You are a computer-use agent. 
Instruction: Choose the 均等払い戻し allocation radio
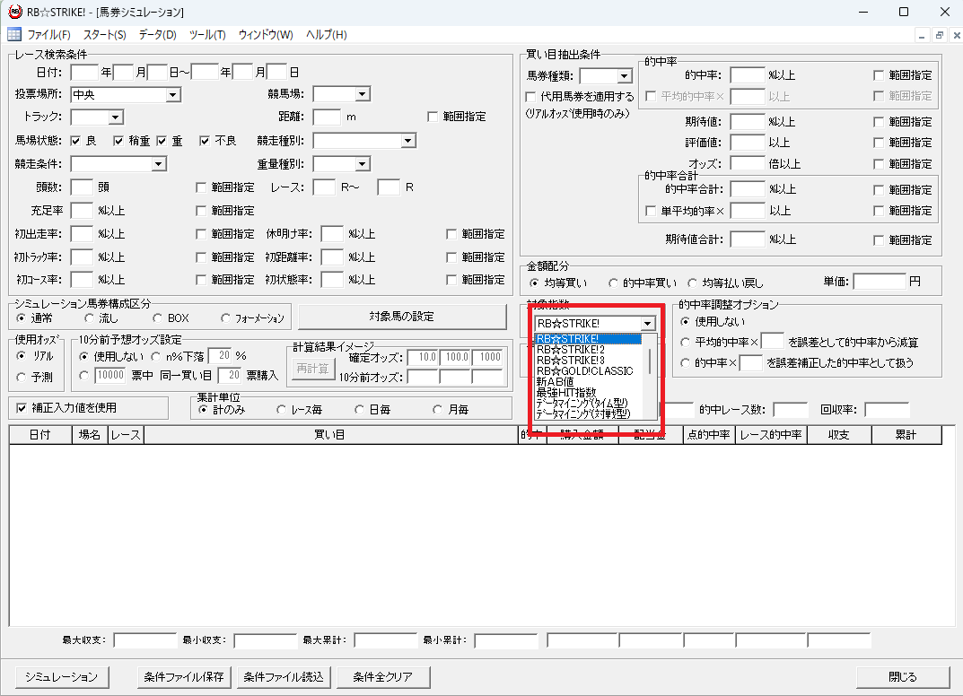692,283
